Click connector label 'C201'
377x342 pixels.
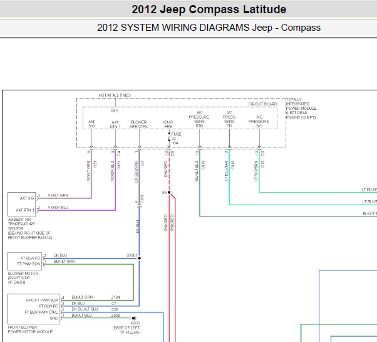pos(142,199)
